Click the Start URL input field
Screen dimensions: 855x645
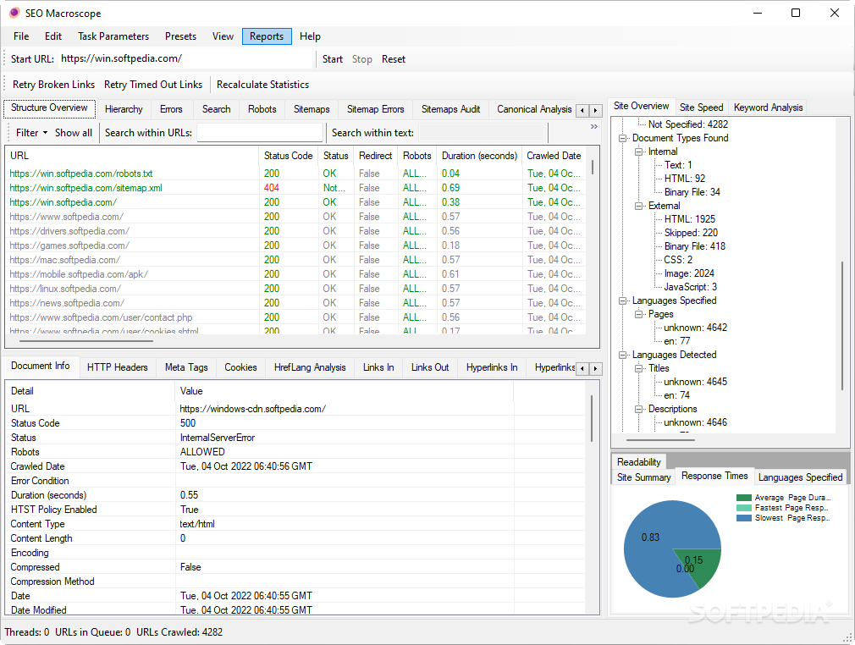[x=185, y=59]
